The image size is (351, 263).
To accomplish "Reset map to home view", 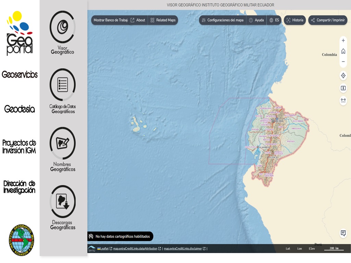I will point(343,51).
